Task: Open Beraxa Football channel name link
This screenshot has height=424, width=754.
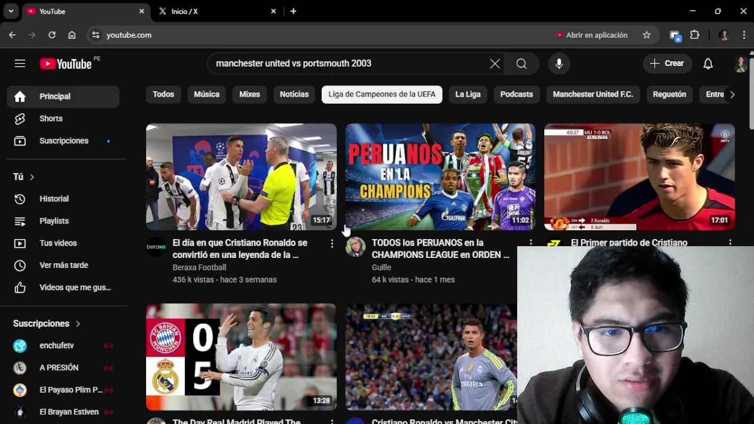Action: 199,267
